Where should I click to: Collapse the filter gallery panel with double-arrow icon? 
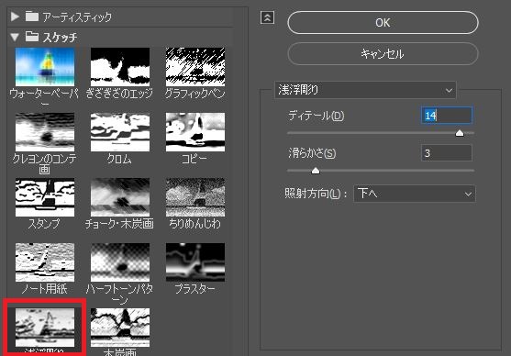[x=267, y=17]
